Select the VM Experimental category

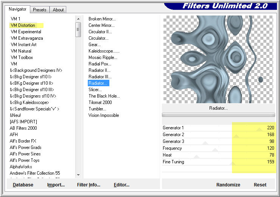point(26,32)
